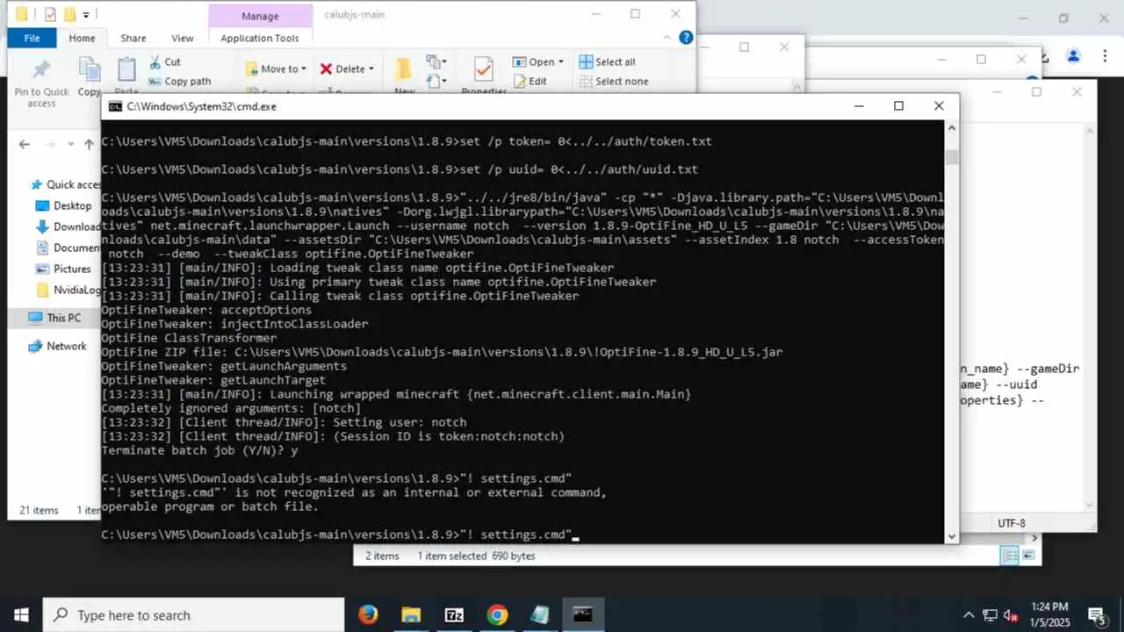Click the Up directory arrow in Explorer

click(89, 144)
